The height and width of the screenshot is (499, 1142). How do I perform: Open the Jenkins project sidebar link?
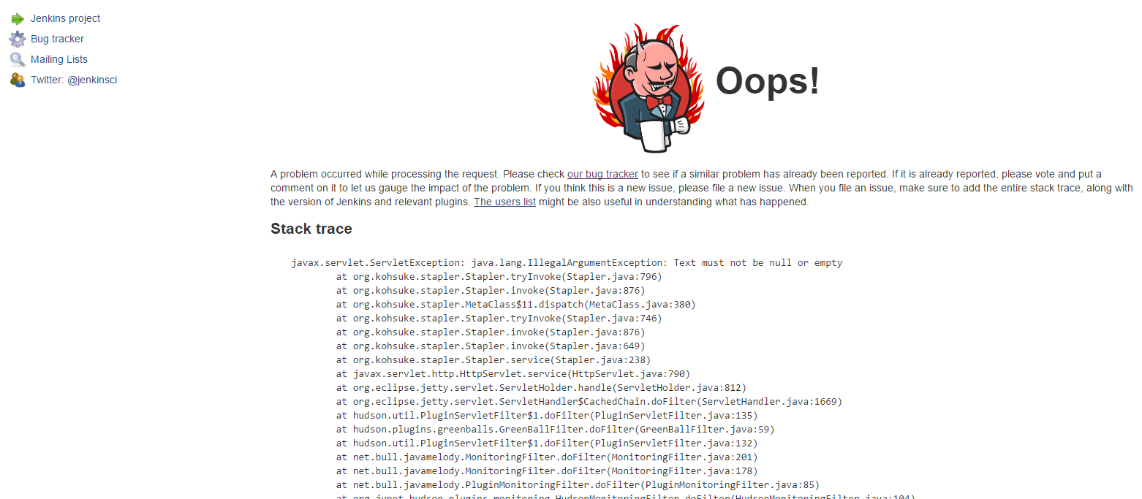(x=66, y=18)
